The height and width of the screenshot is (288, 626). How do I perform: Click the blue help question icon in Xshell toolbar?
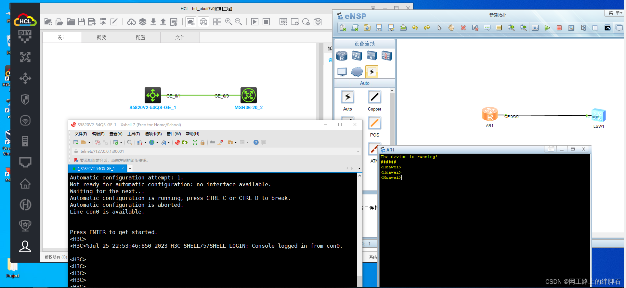[256, 142]
